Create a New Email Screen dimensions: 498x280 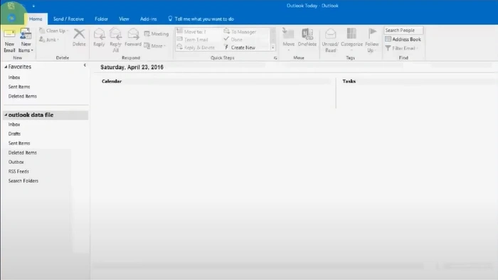coord(9,41)
